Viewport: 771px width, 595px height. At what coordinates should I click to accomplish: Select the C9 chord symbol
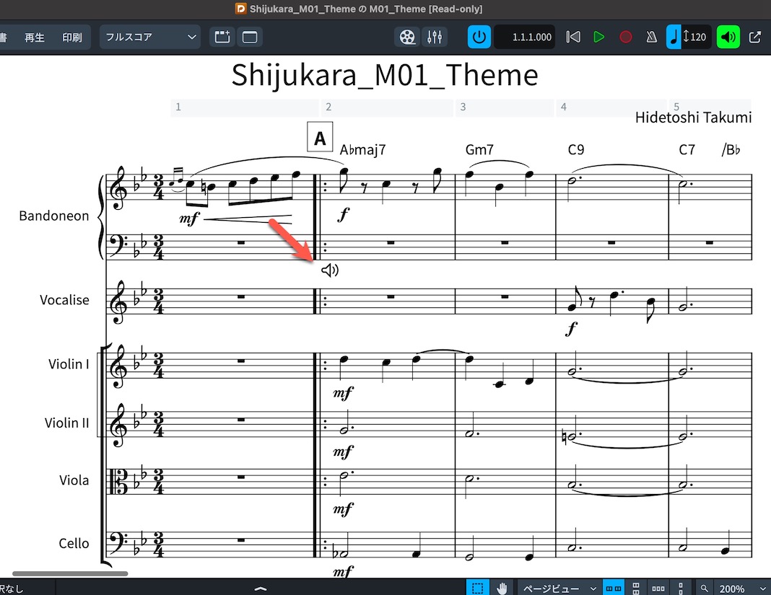pos(576,149)
